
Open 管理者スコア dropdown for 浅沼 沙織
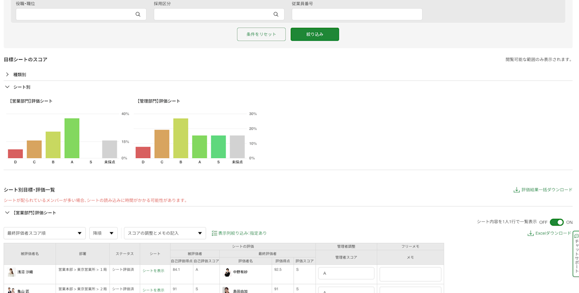(x=346, y=272)
